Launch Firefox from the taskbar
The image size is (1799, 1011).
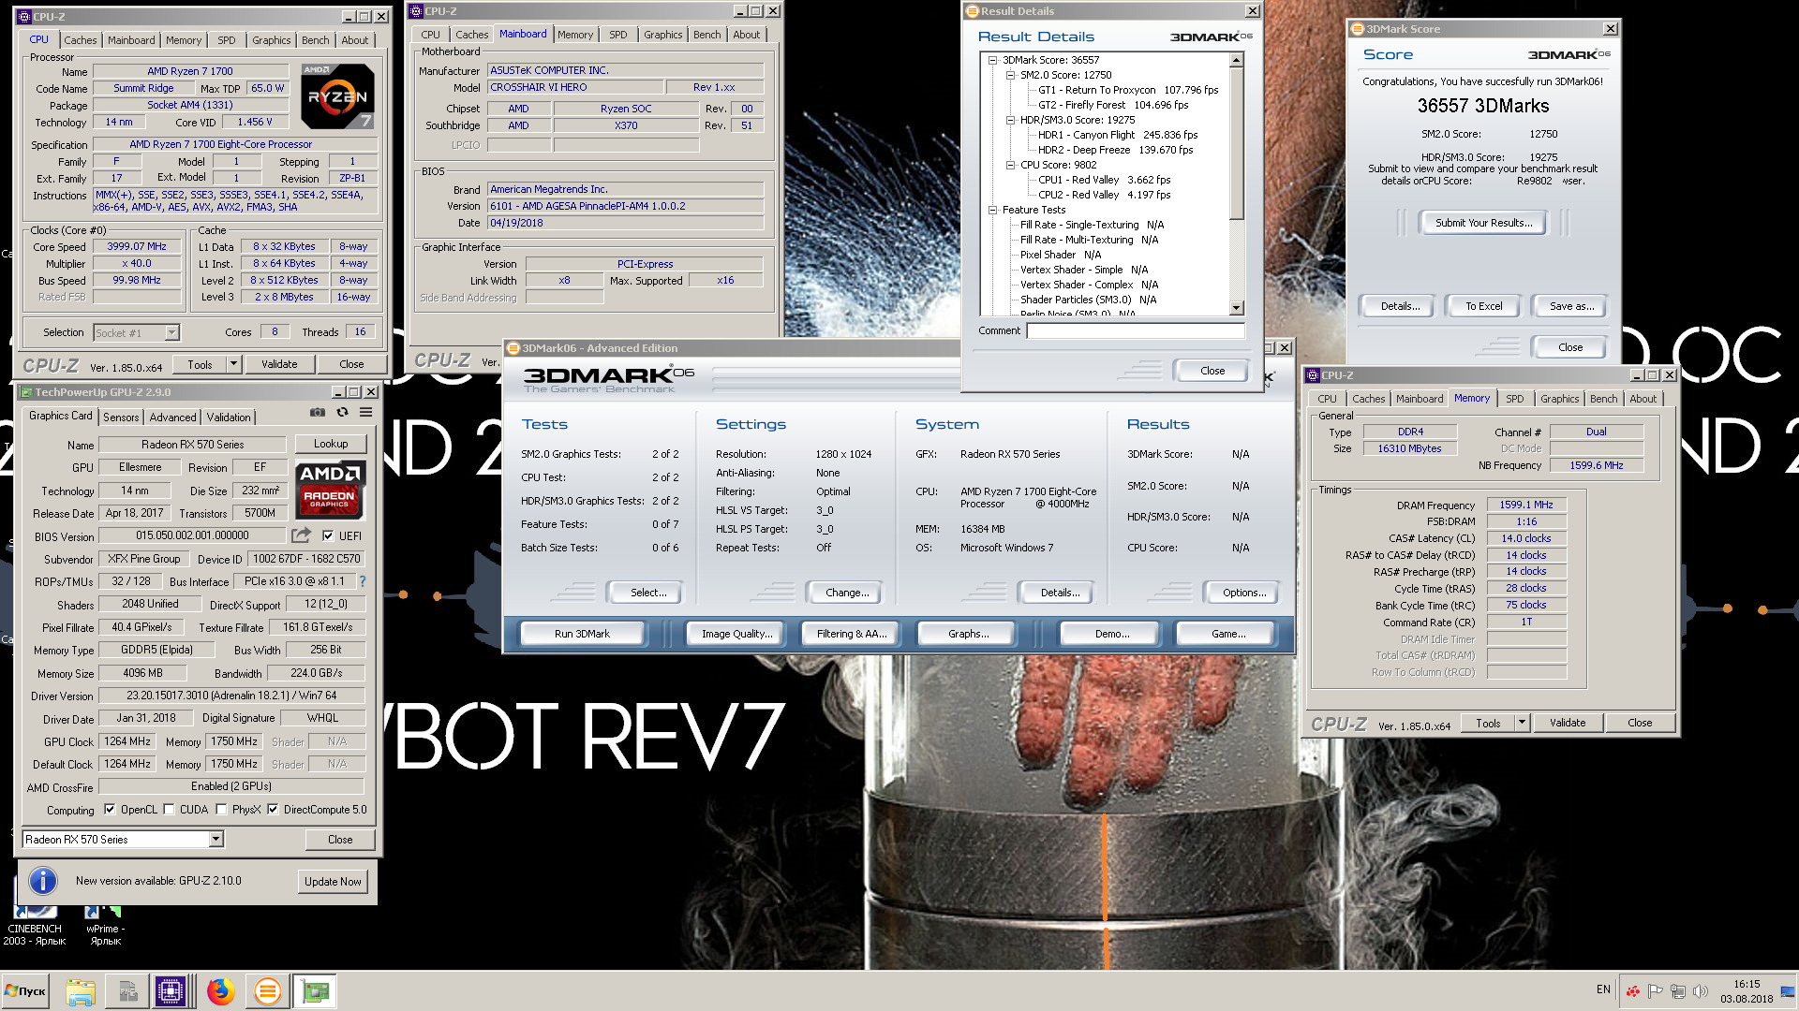click(221, 990)
